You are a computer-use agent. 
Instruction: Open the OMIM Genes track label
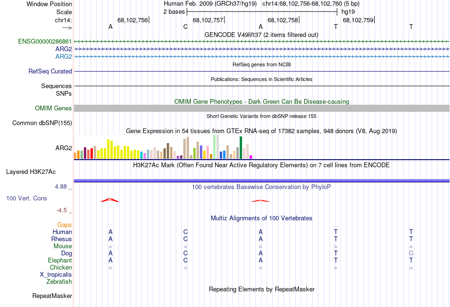pos(53,108)
